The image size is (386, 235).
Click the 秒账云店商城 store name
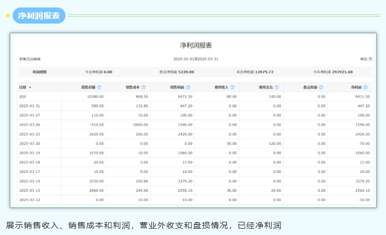tap(30, 59)
